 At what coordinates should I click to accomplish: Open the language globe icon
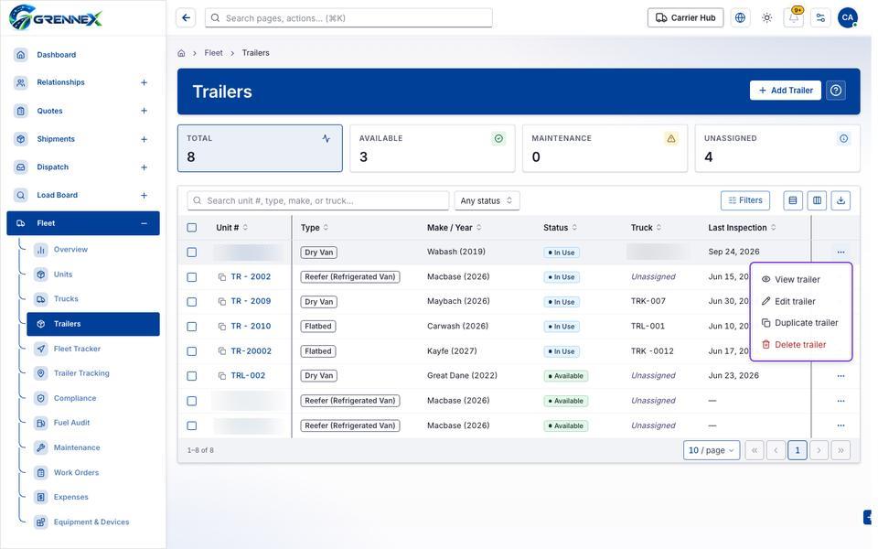[740, 18]
